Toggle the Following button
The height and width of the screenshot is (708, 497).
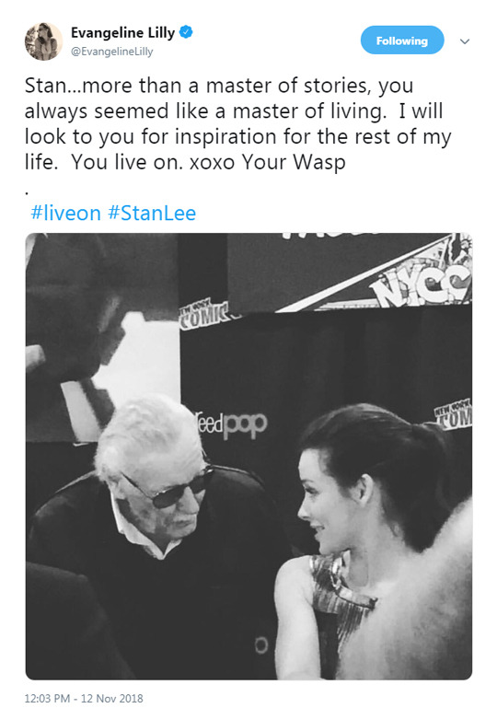pos(402,41)
